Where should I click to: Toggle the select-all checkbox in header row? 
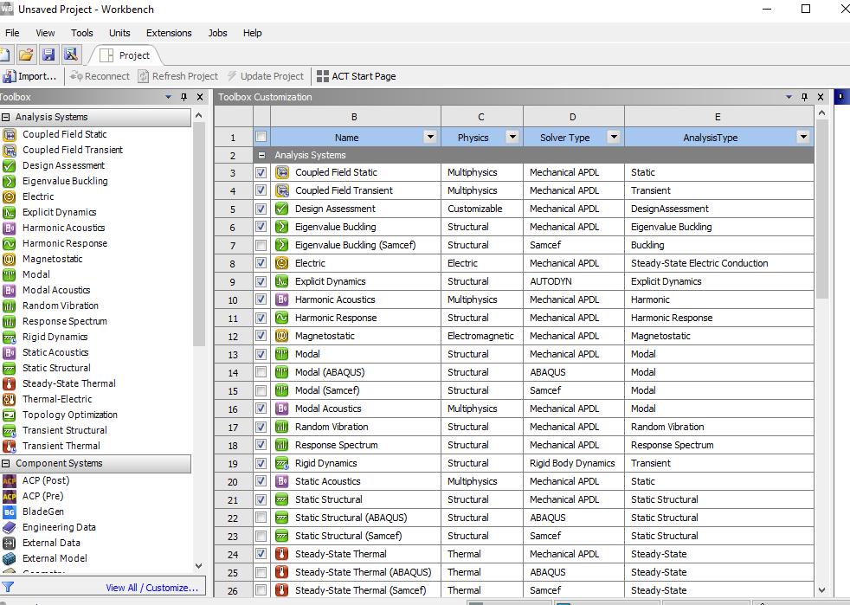[x=261, y=137]
